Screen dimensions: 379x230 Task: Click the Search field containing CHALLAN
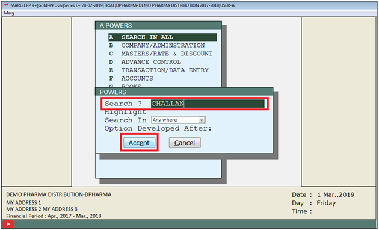pyautogui.click(x=208, y=104)
